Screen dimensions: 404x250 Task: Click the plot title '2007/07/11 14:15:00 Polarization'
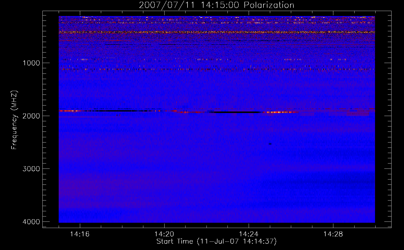(216, 5)
